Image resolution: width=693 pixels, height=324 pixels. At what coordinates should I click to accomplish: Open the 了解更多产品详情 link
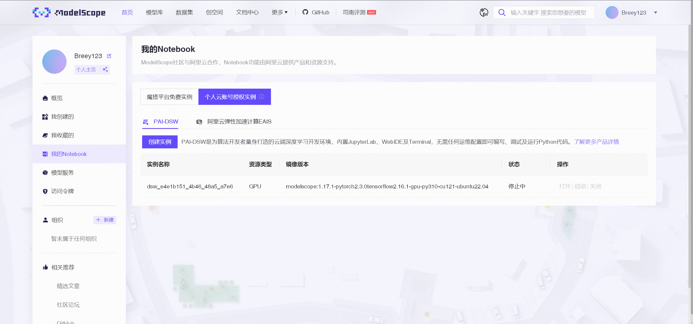coord(596,142)
